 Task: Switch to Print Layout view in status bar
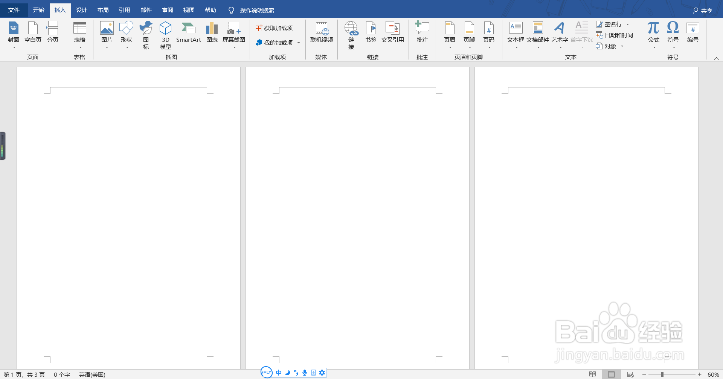coord(611,374)
